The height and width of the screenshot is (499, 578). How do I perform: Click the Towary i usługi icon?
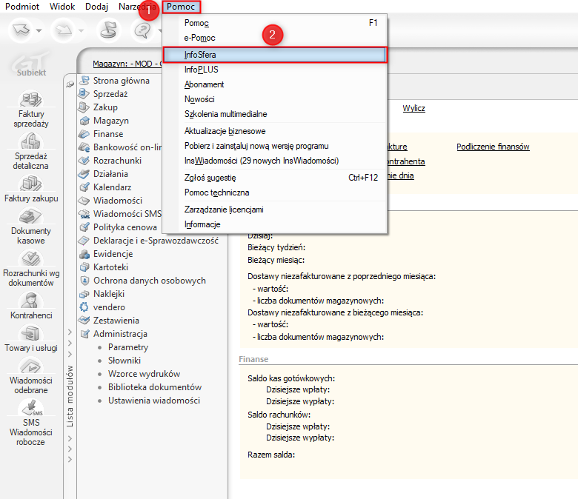[31, 333]
